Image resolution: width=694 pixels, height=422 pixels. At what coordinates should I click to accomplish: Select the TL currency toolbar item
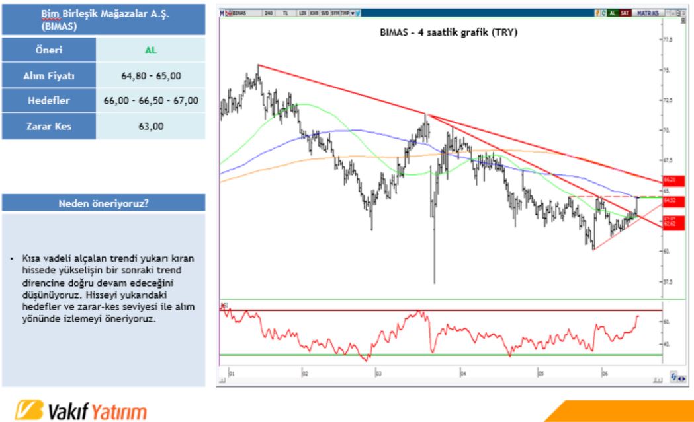[x=286, y=13]
